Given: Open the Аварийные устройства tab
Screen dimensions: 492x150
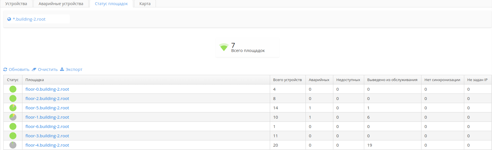Looking at the screenshot, I should coord(61,4).
